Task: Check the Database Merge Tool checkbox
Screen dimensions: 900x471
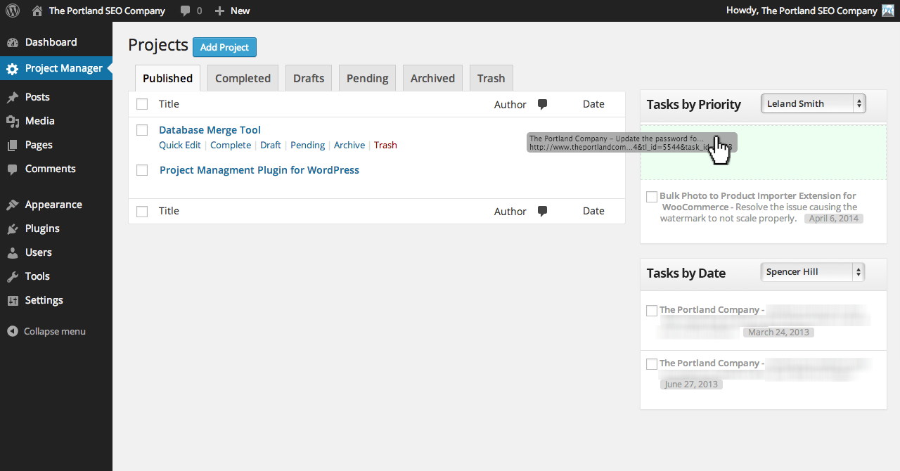Action: click(x=142, y=130)
